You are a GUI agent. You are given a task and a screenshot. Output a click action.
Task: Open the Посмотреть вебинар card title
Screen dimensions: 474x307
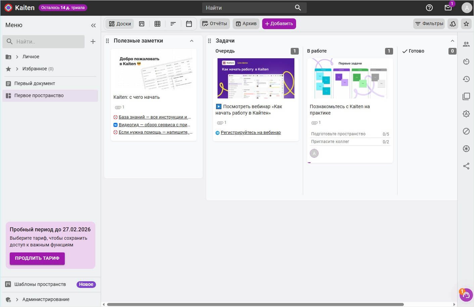point(249,110)
